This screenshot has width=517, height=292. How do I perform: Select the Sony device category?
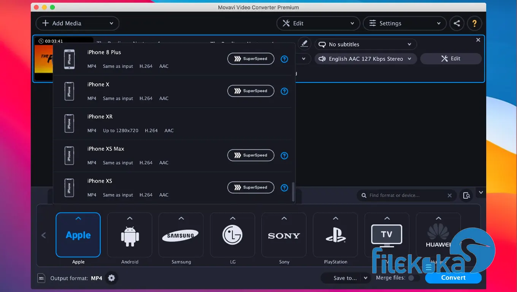point(284,235)
